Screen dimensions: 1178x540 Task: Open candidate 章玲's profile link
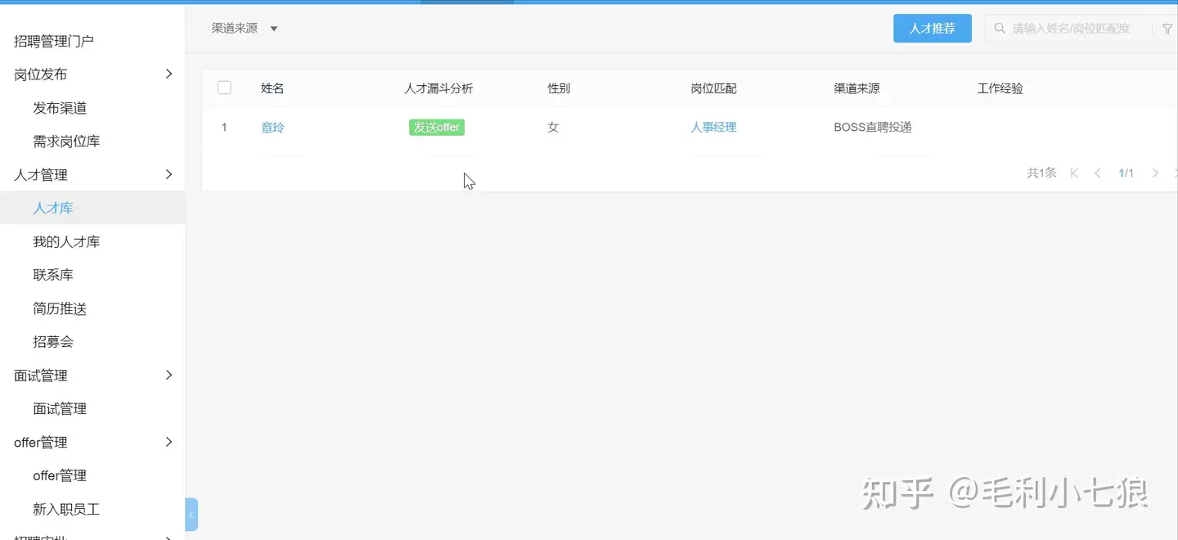tap(272, 127)
